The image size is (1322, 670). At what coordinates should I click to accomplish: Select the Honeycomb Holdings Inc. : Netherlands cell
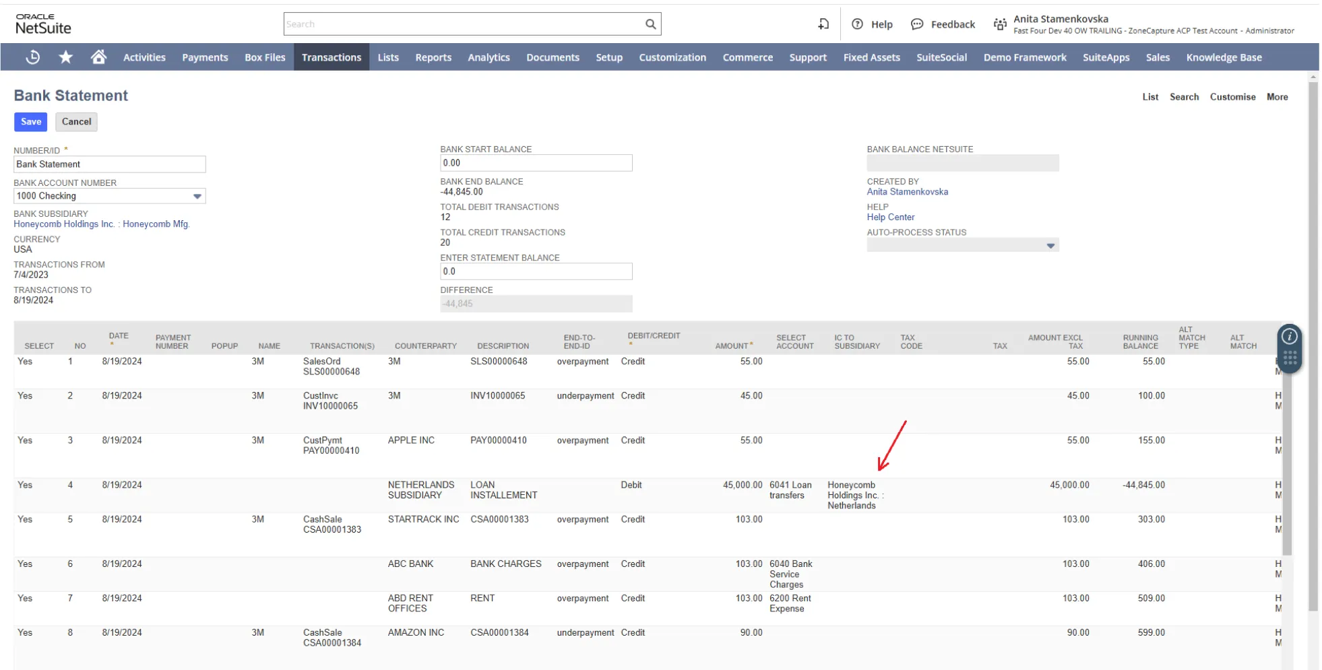click(x=855, y=495)
